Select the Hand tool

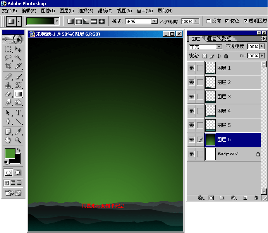coord(8,140)
